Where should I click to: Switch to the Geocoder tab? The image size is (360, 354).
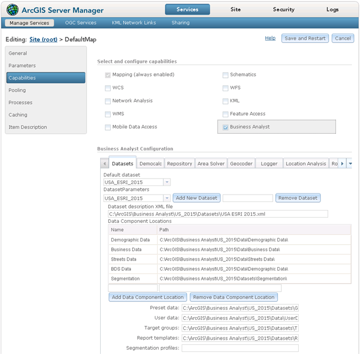pos(241,164)
